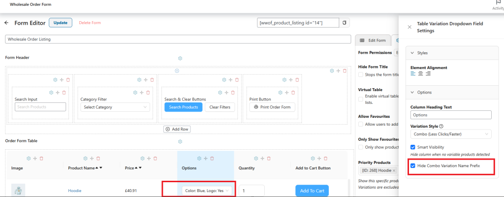Click the Wholesale Order Listing title field
The height and width of the screenshot is (197, 504).
178,39
